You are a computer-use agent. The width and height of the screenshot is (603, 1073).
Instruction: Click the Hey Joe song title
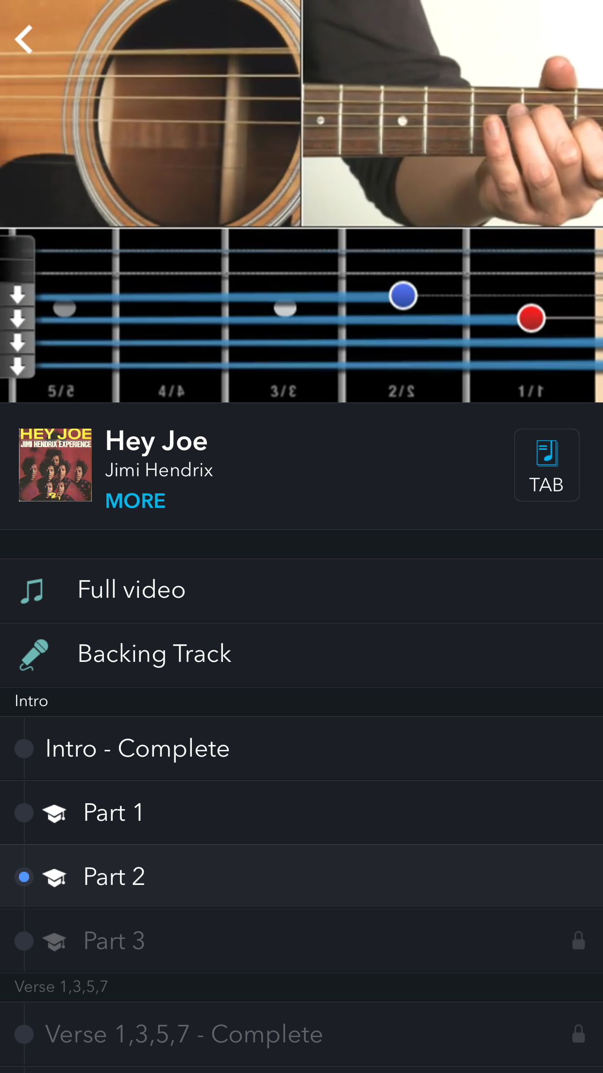pyautogui.click(x=156, y=441)
